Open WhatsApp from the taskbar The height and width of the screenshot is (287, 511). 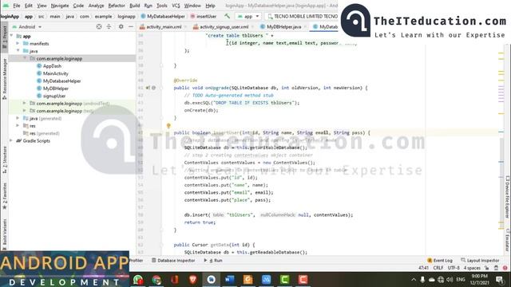click(138, 280)
